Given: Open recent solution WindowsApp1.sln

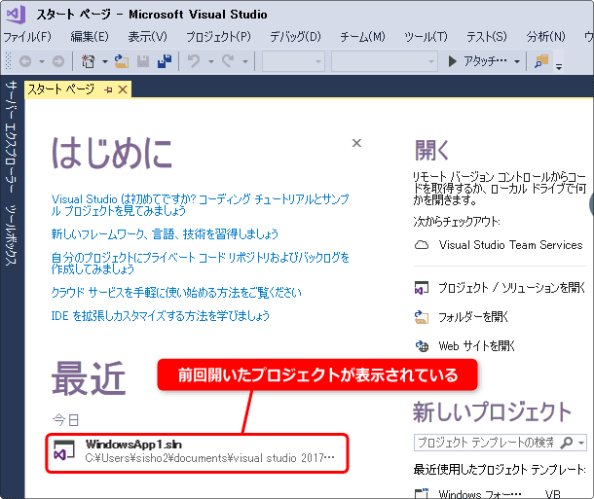Looking at the screenshot, I should click(x=197, y=453).
